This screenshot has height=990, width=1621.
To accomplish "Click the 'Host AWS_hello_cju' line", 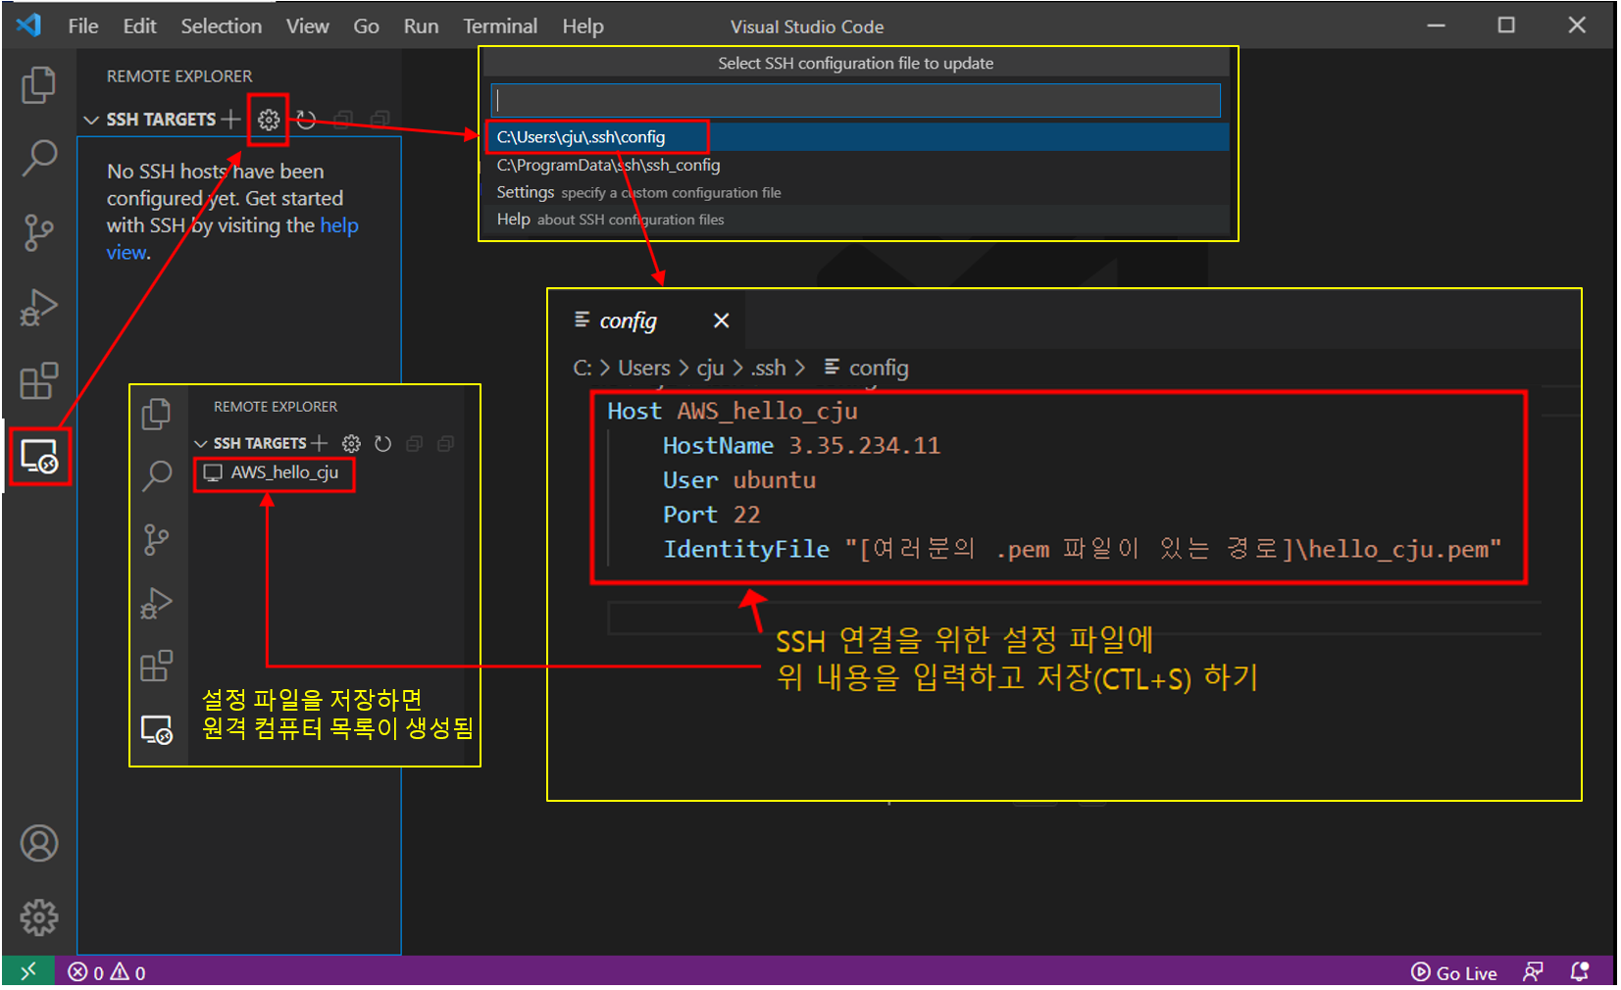I will pyautogui.click(x=733, y=411).
